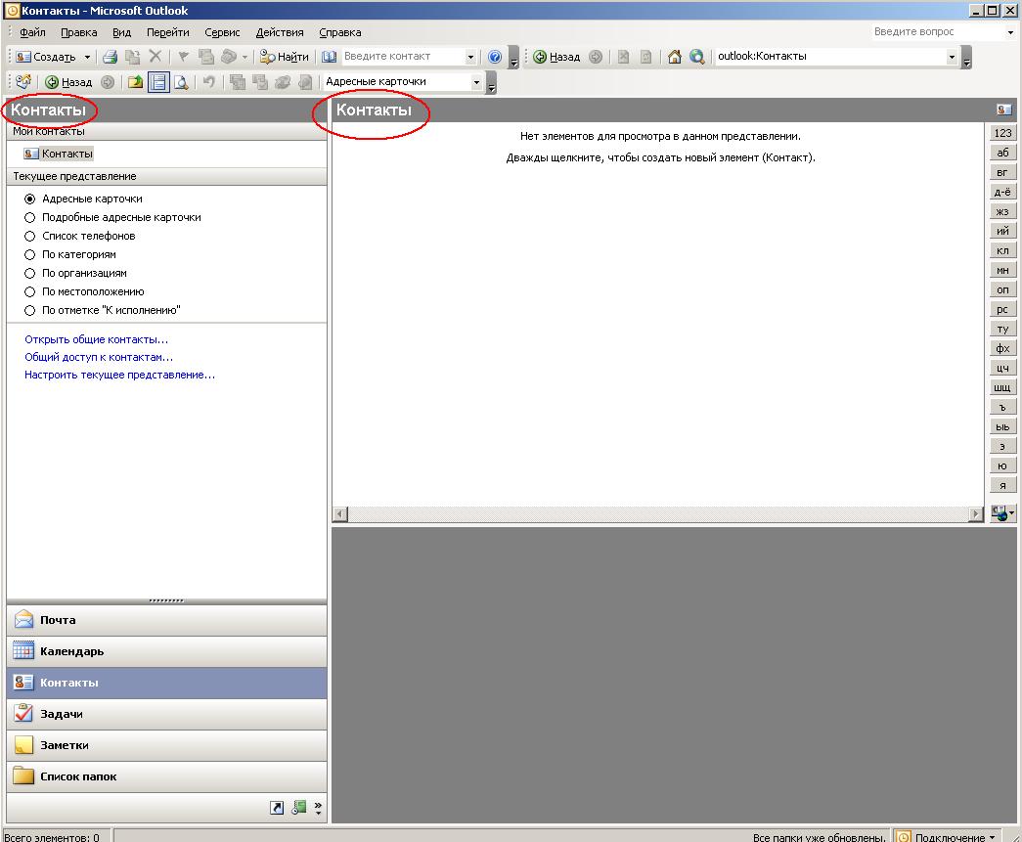Click the Найти search button
Image resolution: width=1022 pixels, height=842 pixels.
click(285, 57)
